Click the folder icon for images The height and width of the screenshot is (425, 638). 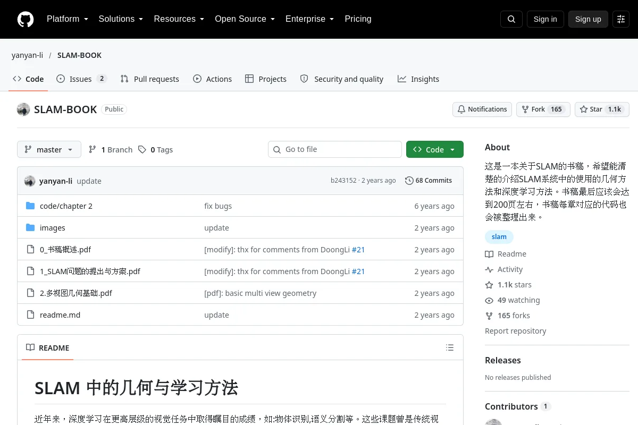[30, 227]
